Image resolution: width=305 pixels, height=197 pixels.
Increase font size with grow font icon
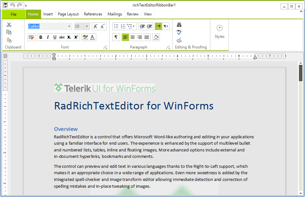95,26
